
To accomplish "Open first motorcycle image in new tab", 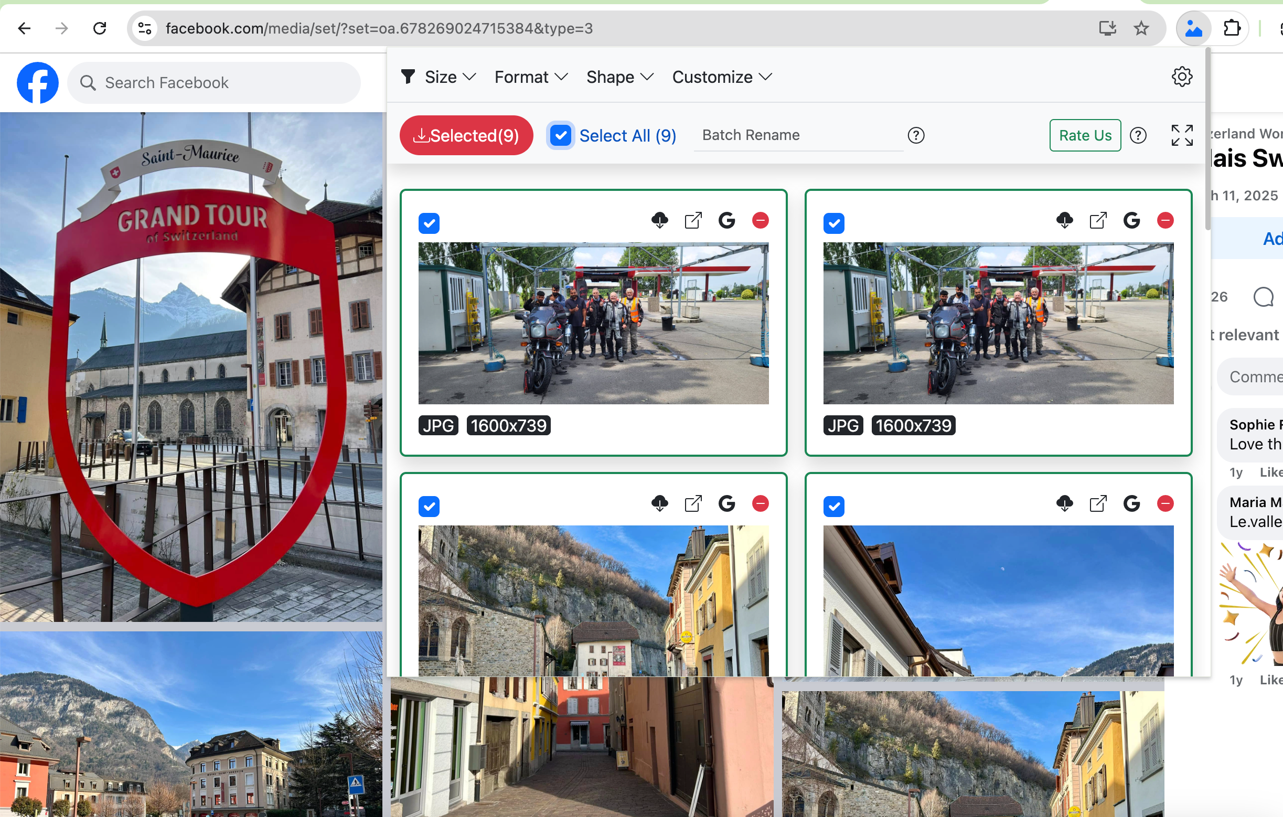I will click(693, 220).
